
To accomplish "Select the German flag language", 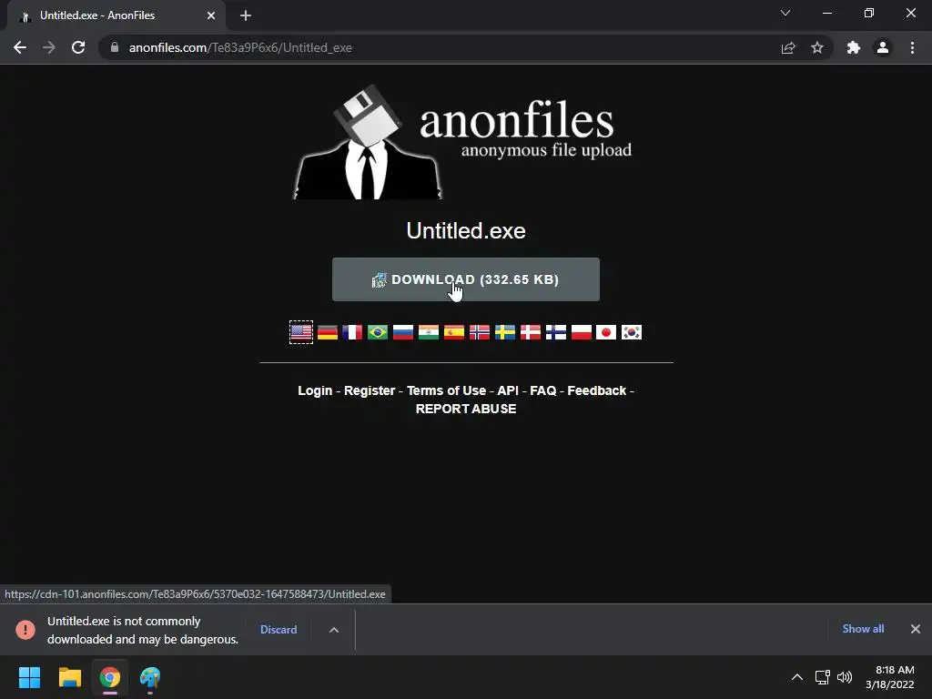I will coord(328,332).
